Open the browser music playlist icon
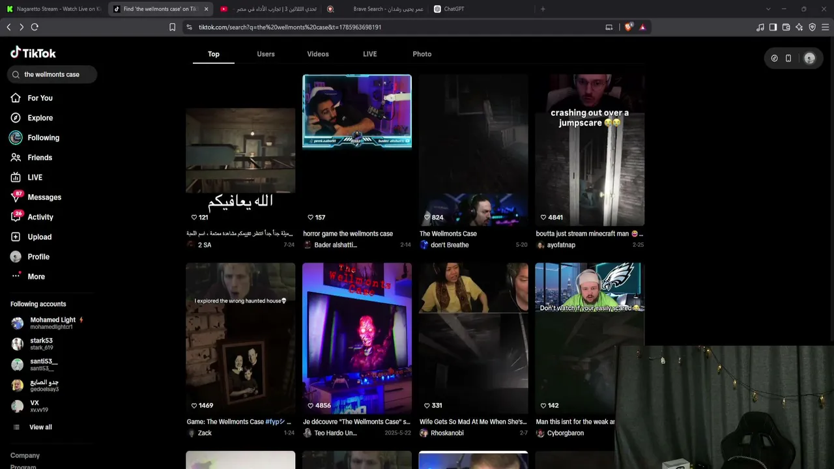 [x=760, y=27]
